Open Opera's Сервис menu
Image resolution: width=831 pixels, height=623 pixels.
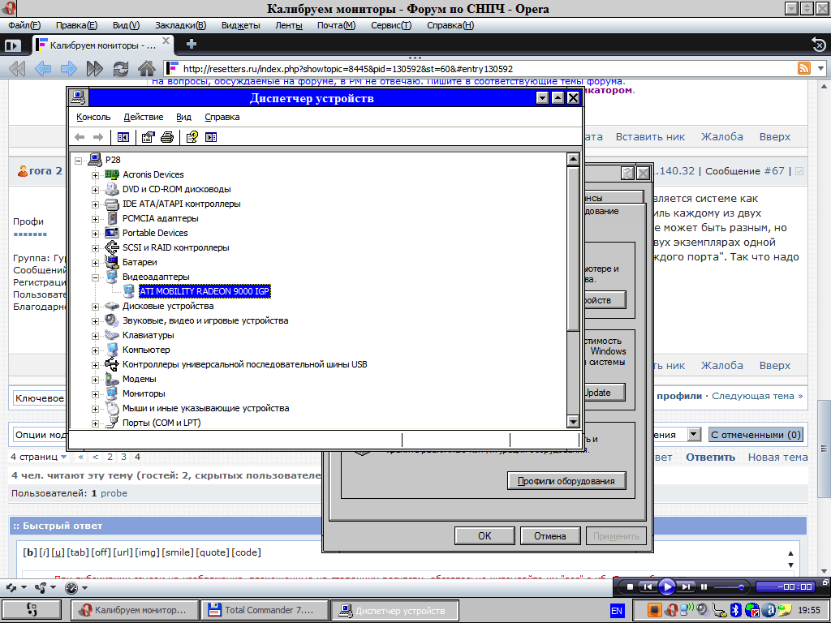391,25
